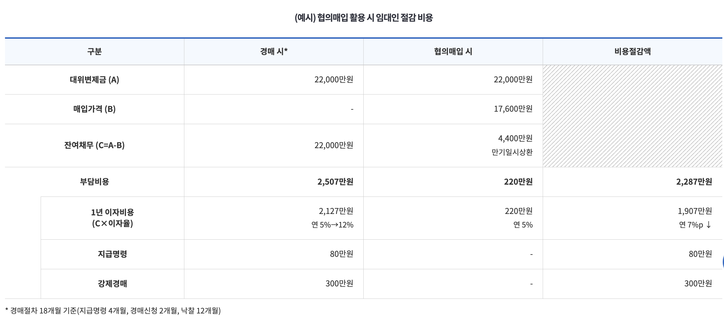
Task: Click the 경매절차 18개월 기준 footnote
Action: pyautogui.click(x=113, y=311)
